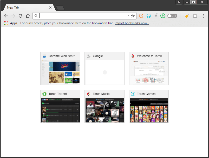Go back with the back arrow
The width and height of the screenshot is (209, 158).
[6, 16]
